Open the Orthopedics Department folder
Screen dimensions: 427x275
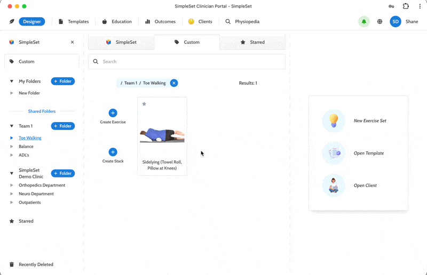[42, 185]
